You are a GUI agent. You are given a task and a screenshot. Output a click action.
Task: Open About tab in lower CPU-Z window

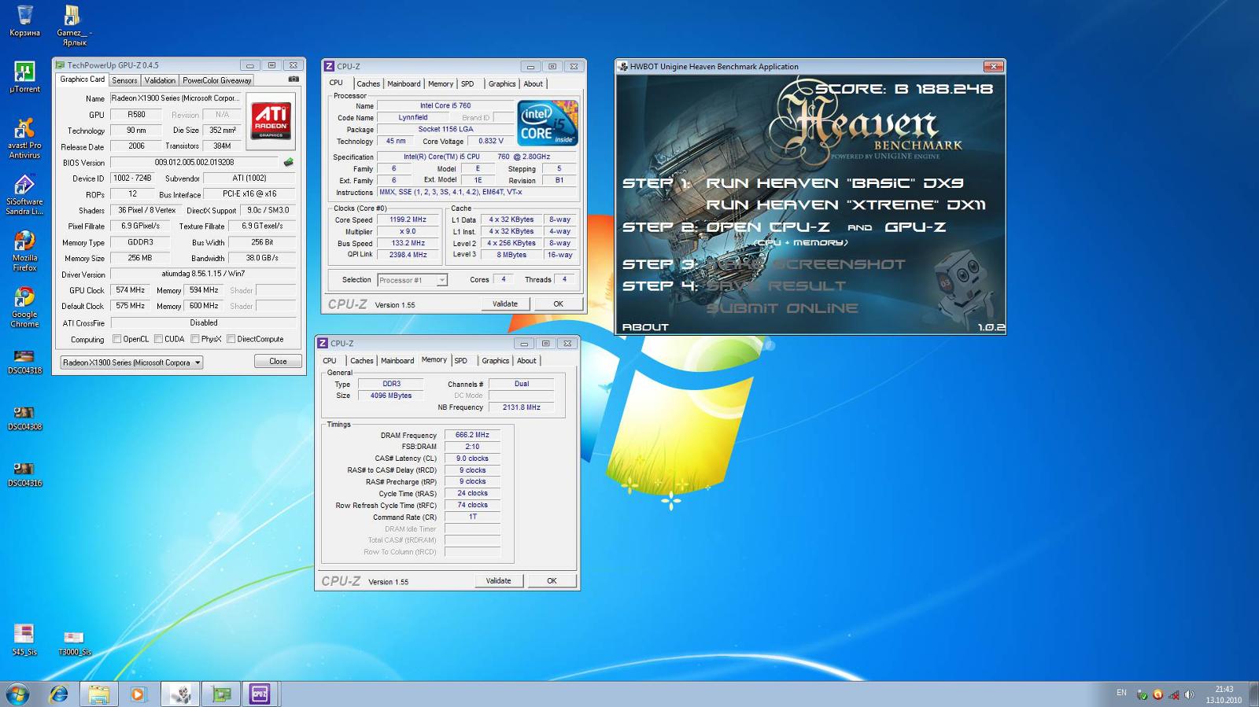[x=526, y=361]
